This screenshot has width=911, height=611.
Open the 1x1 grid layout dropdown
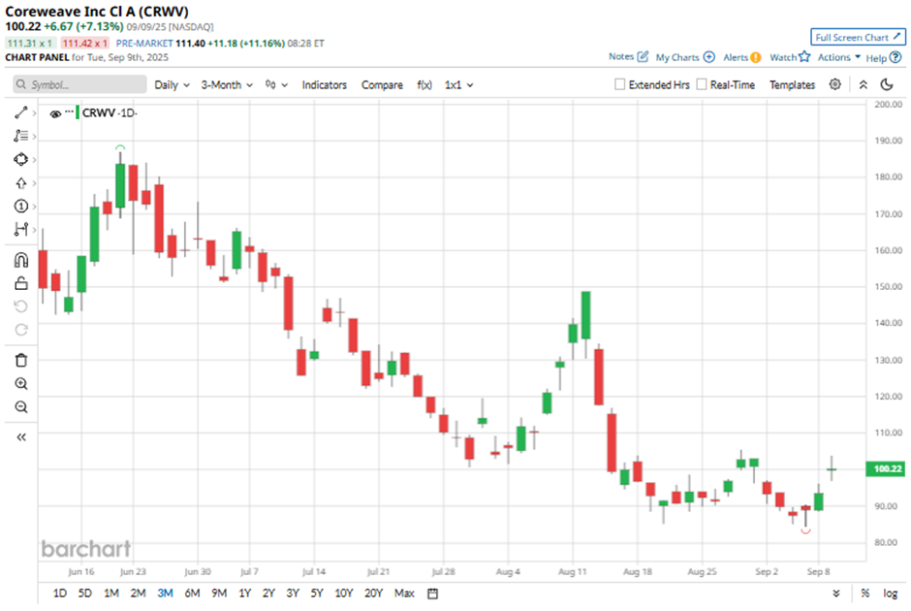[x=459, y=85]
